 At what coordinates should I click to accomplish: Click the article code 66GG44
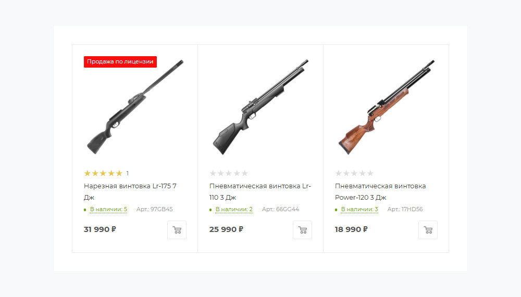(x=280, y=209)
